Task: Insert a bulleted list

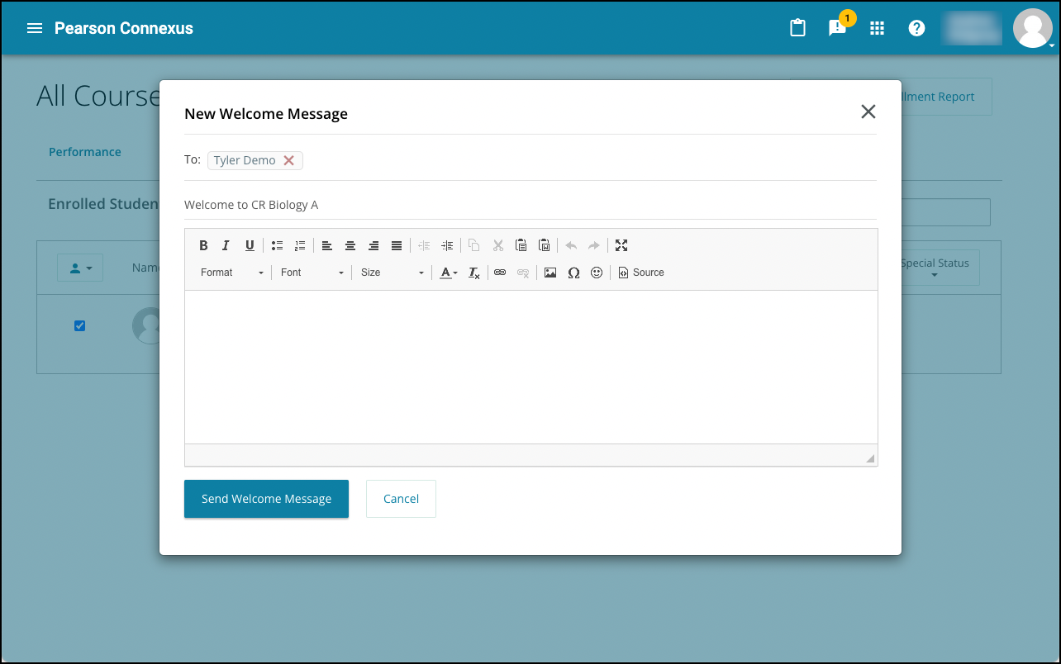Action: click(277, 245)
